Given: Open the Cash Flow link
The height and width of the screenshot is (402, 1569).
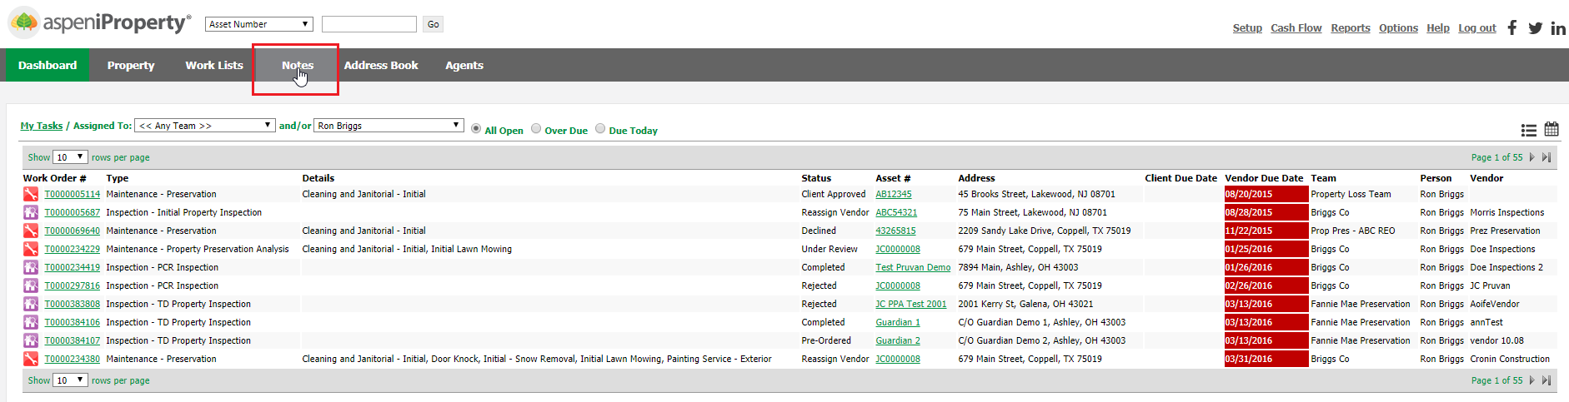Looking at the screenshot, I should pos(1296,28).
